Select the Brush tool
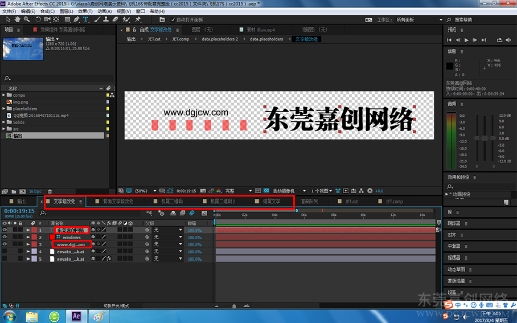517x323 pixels. point(97,19)
